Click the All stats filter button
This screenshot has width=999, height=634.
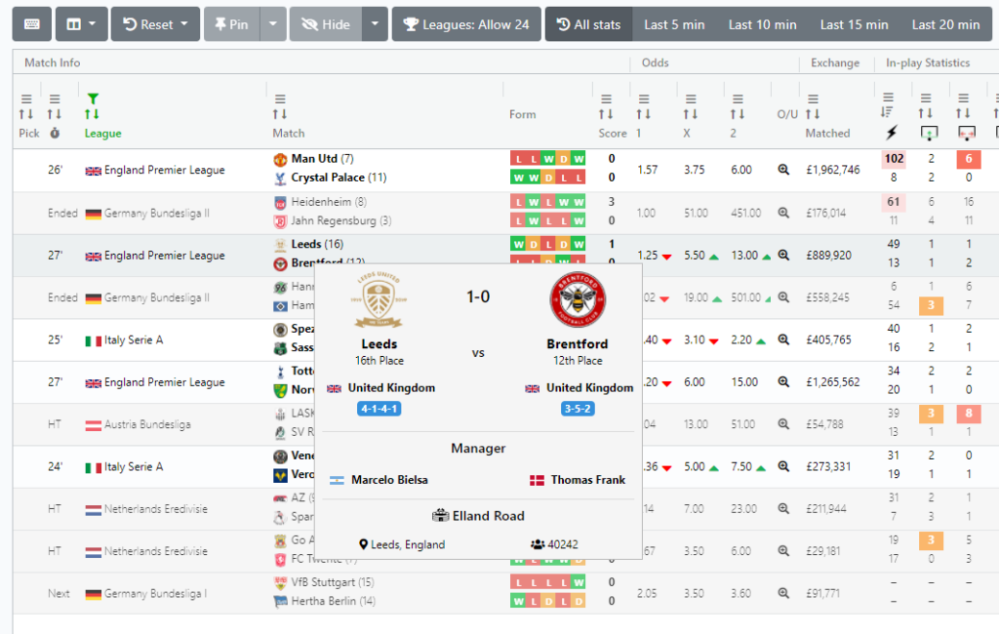(x=588, y=23)
